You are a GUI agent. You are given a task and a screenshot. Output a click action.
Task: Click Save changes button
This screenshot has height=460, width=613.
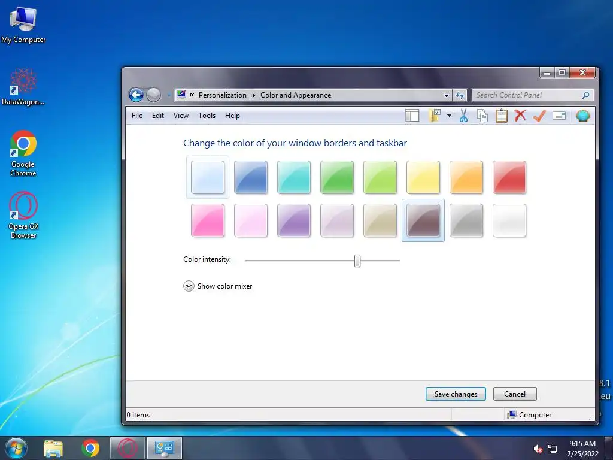pyautogui.click(x=456, y=394)
